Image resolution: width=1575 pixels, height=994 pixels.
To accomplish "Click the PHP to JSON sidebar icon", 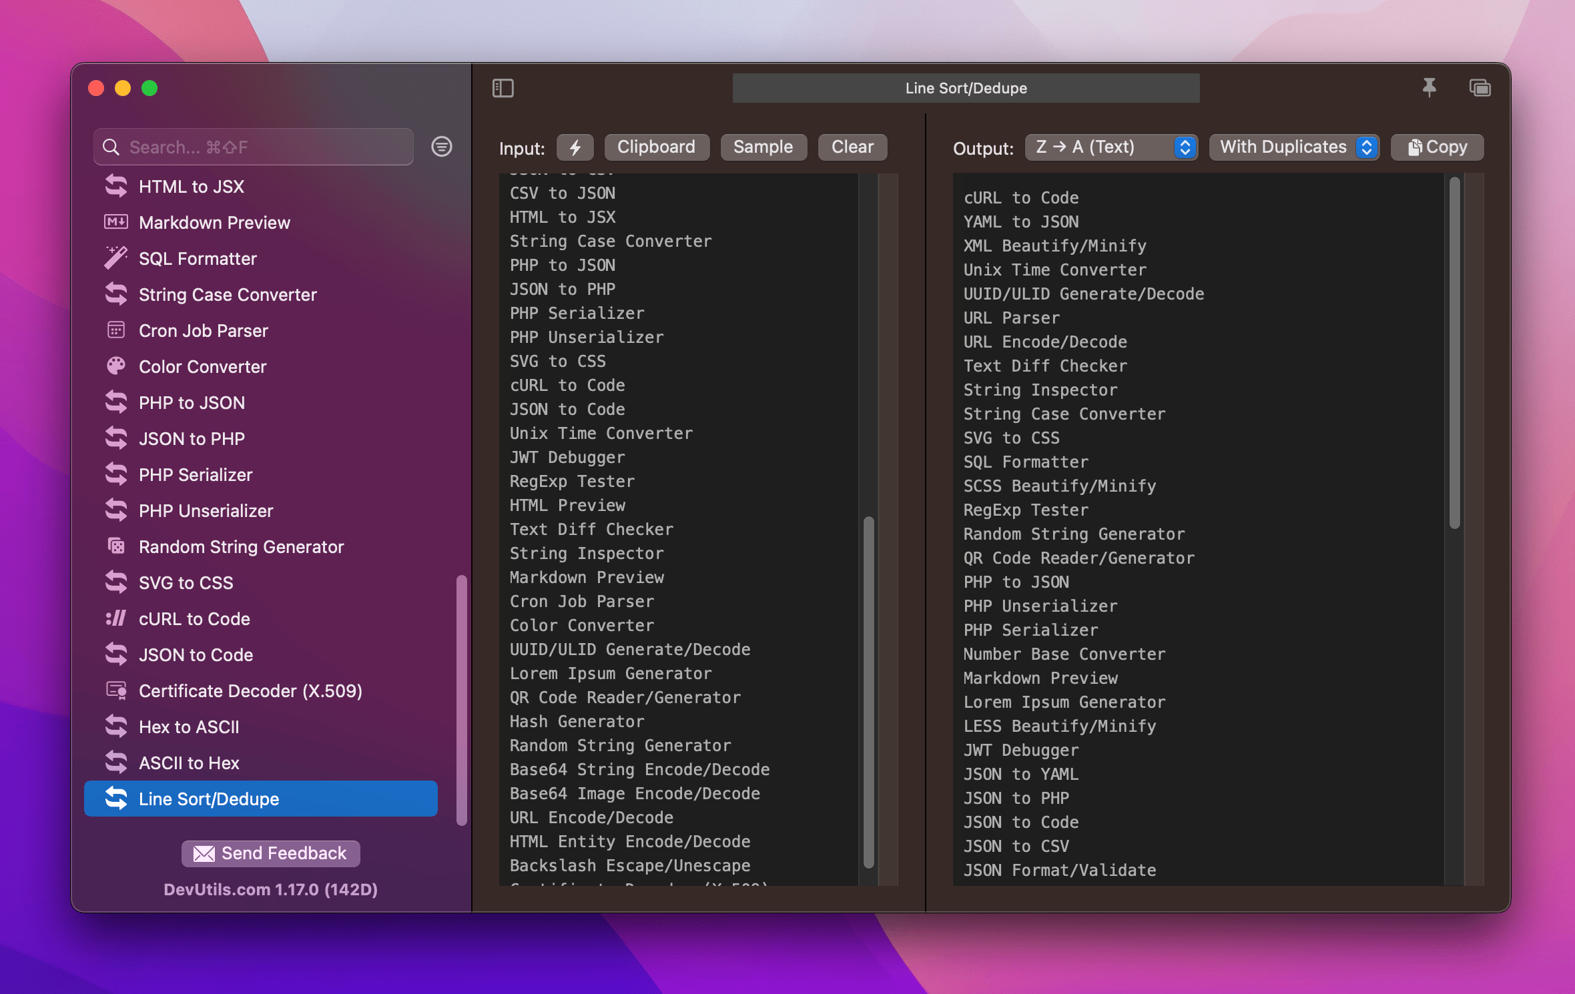I will pyautogui.click(x=116, y=402).
